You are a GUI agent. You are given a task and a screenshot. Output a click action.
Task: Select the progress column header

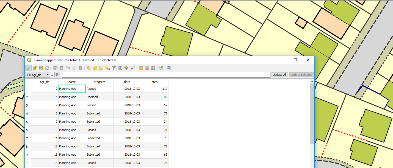click(x=99, y=82)
